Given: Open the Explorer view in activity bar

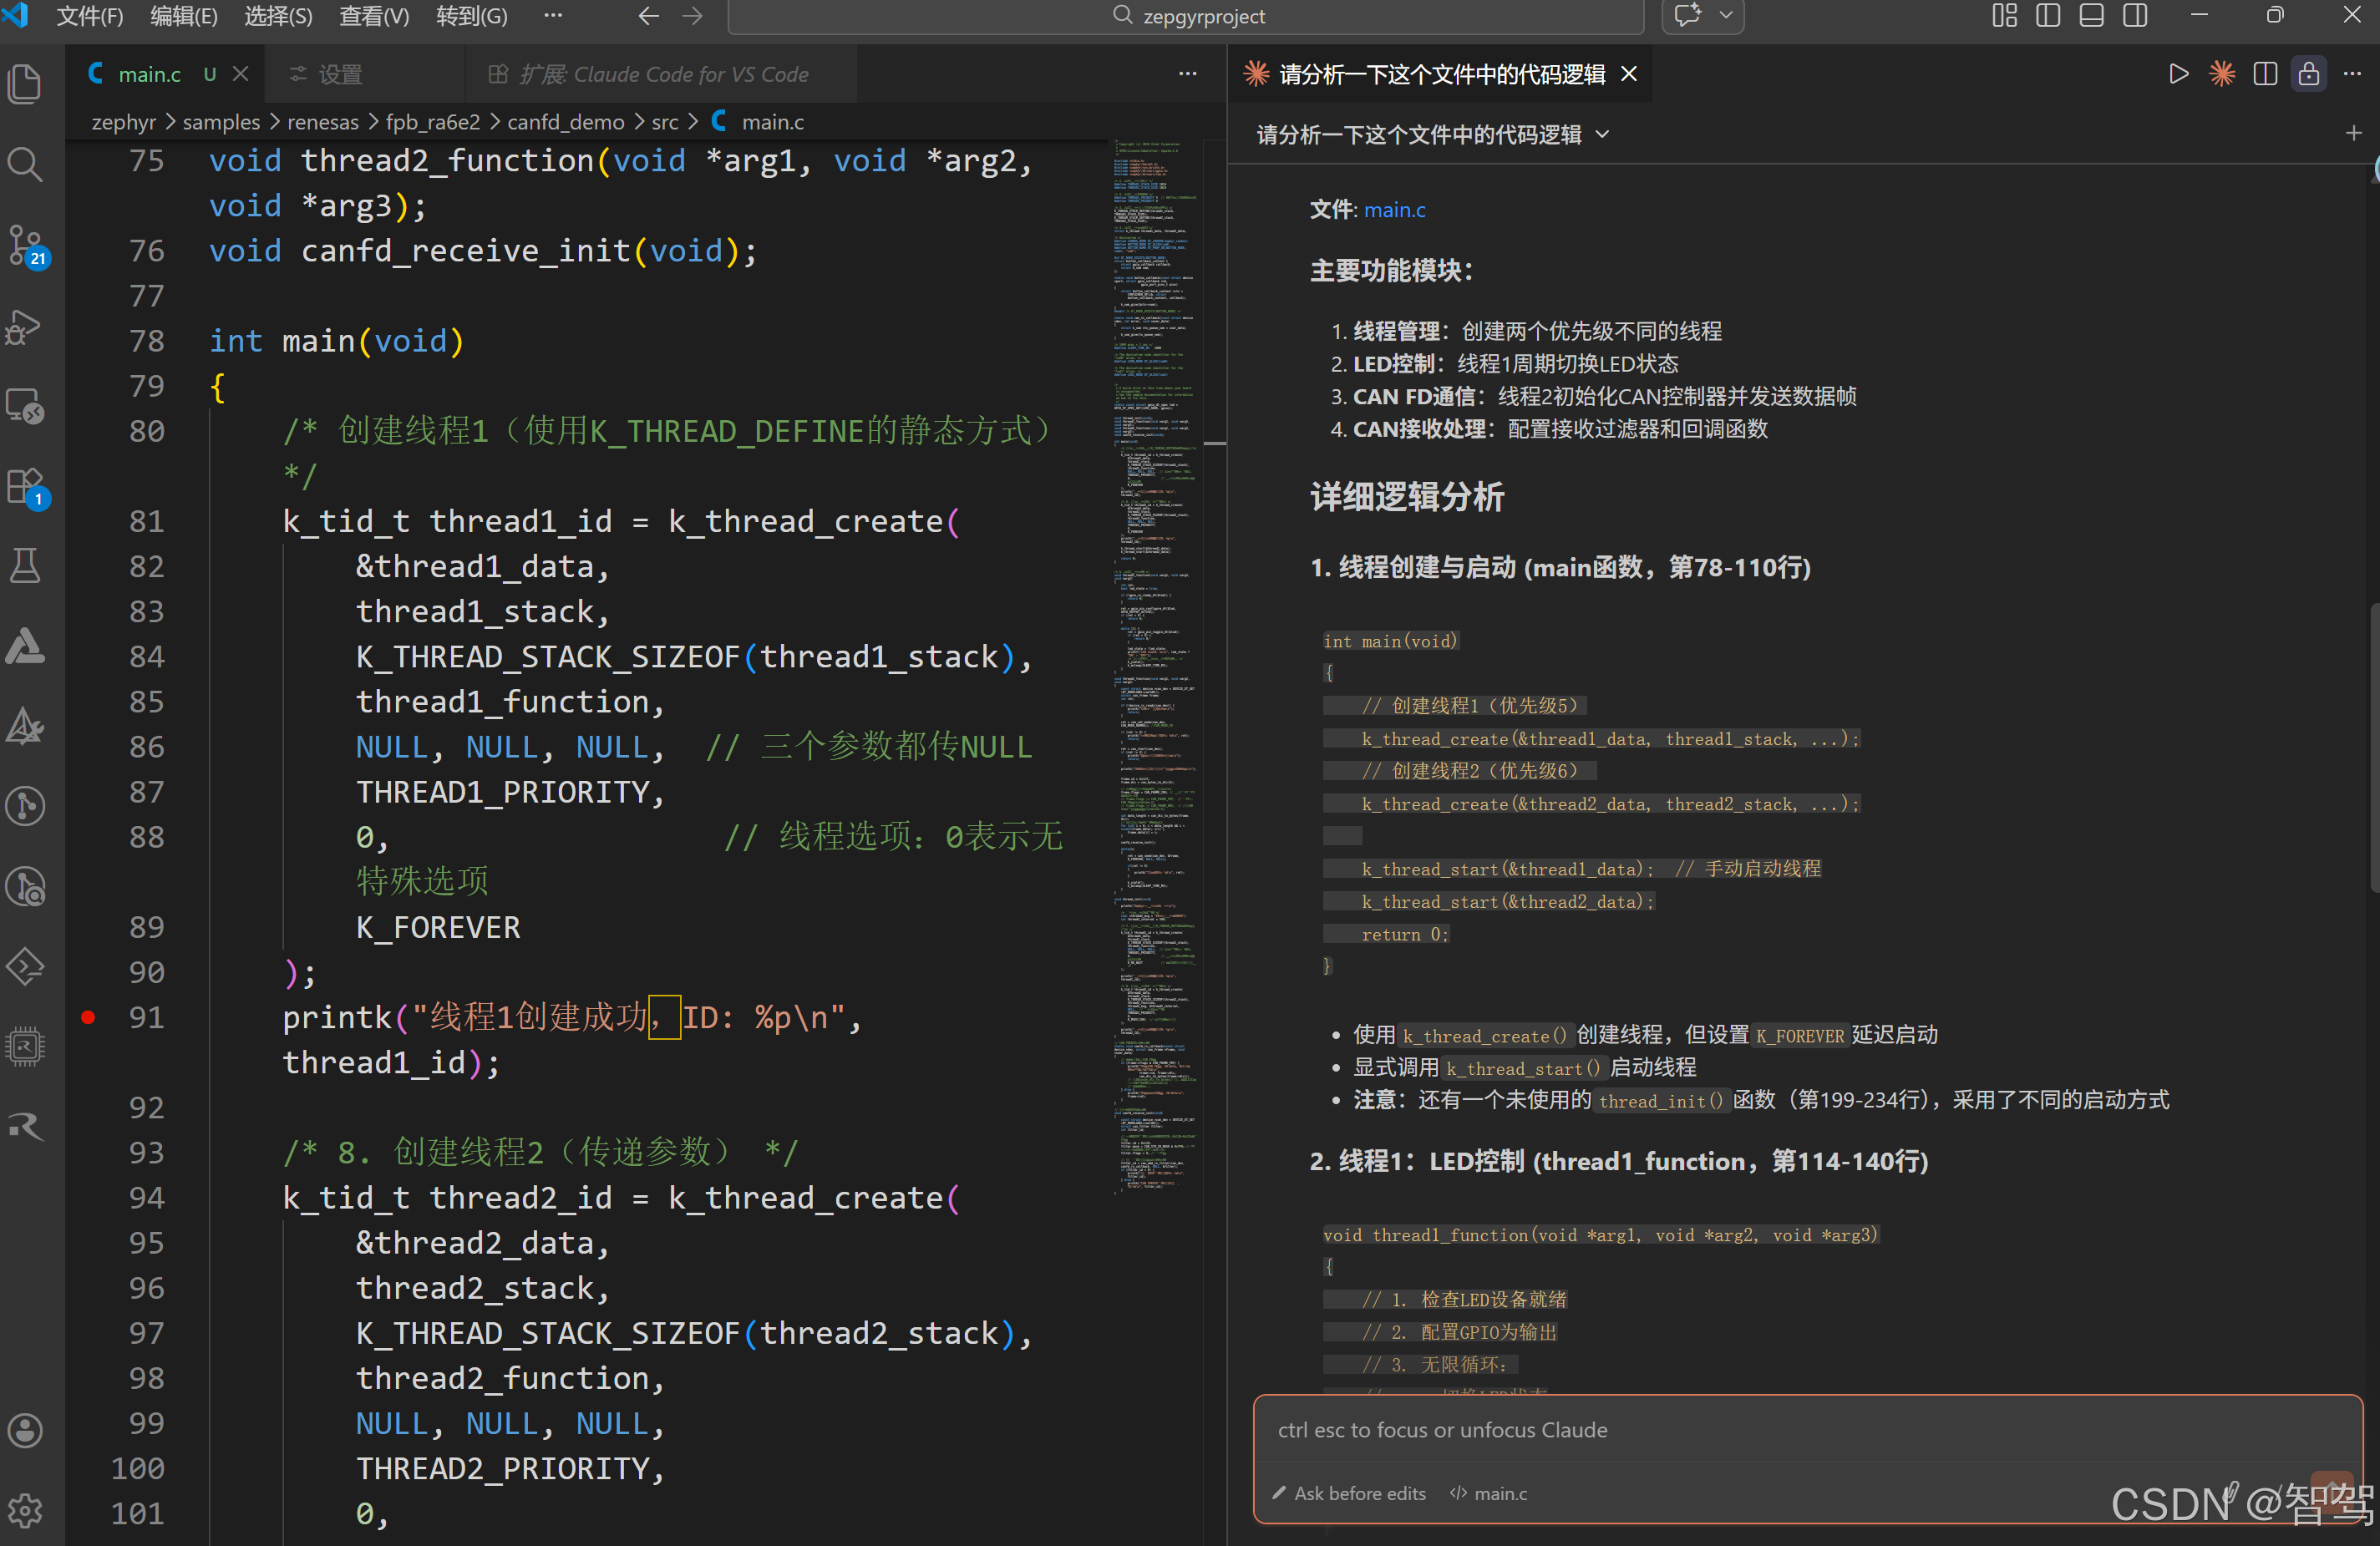Looking at the screenshot, I should pos(25,84).
